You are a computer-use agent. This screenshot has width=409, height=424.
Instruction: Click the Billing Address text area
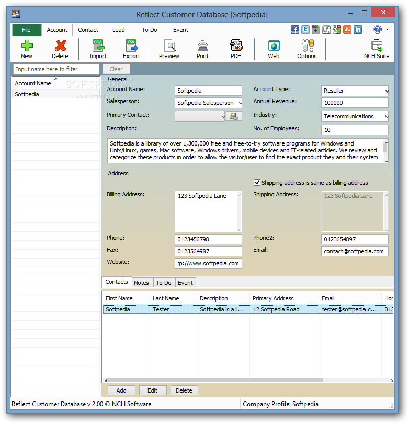pyautogui.click(x=208, y=211)
